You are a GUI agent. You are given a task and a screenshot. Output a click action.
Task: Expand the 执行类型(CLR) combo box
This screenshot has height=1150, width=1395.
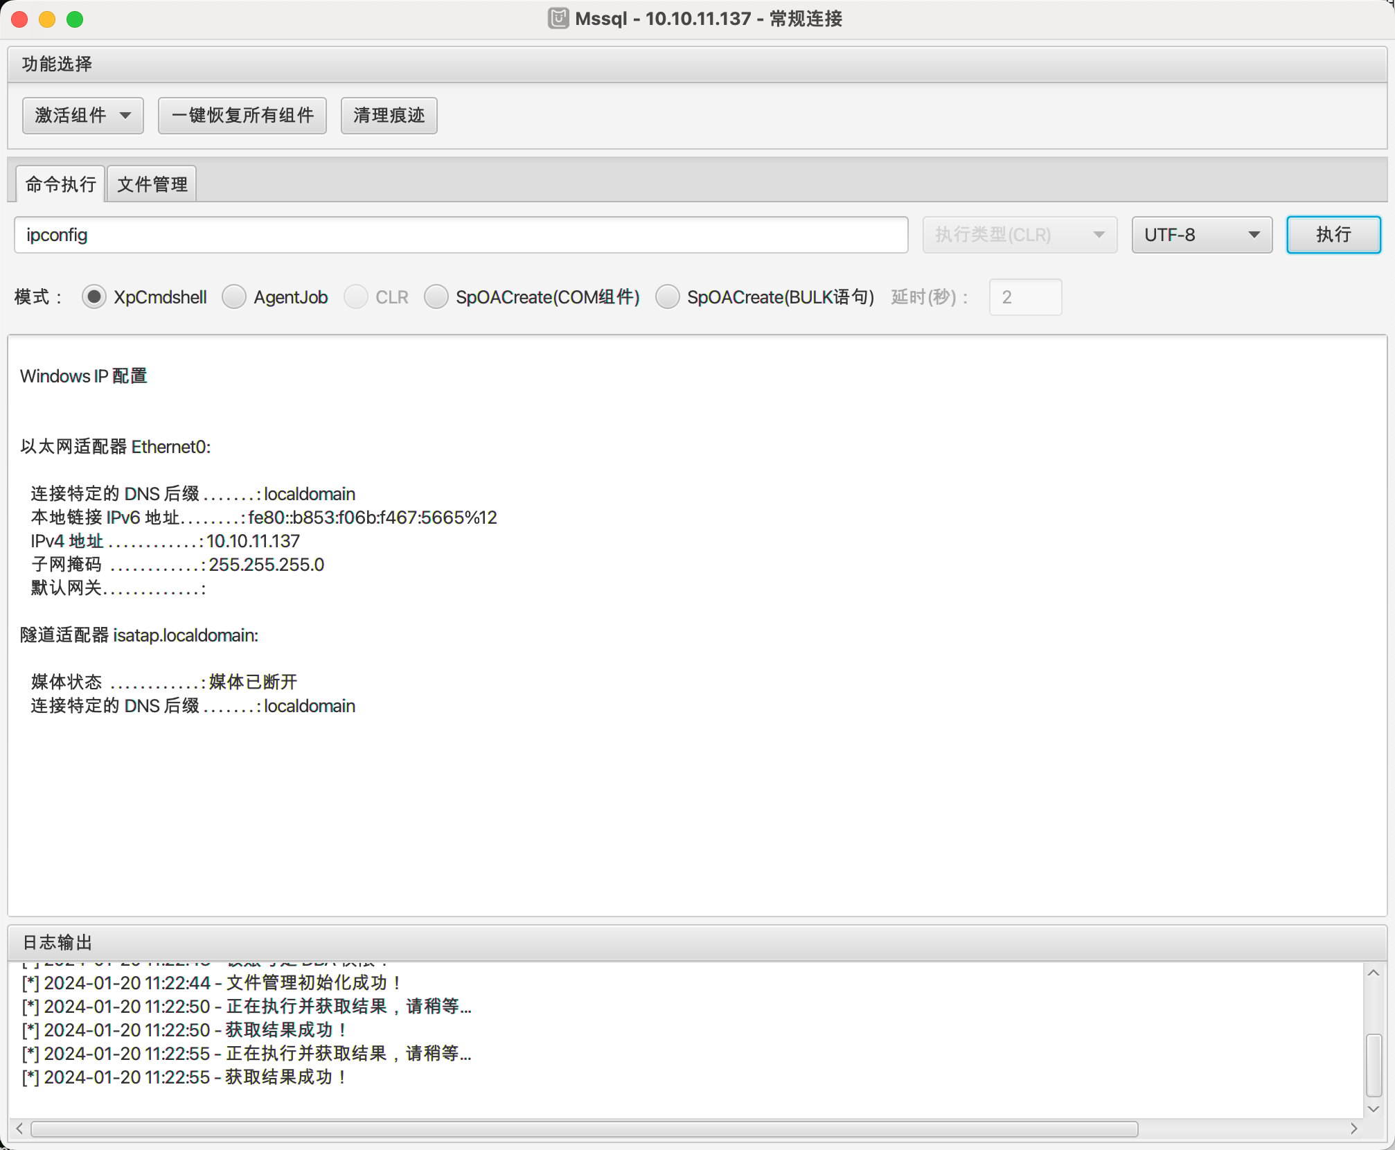[1019, 235]
